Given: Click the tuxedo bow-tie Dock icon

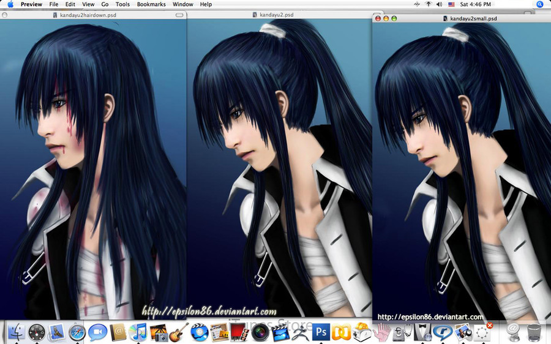Looking at the screenshot, I should point(422,332).
